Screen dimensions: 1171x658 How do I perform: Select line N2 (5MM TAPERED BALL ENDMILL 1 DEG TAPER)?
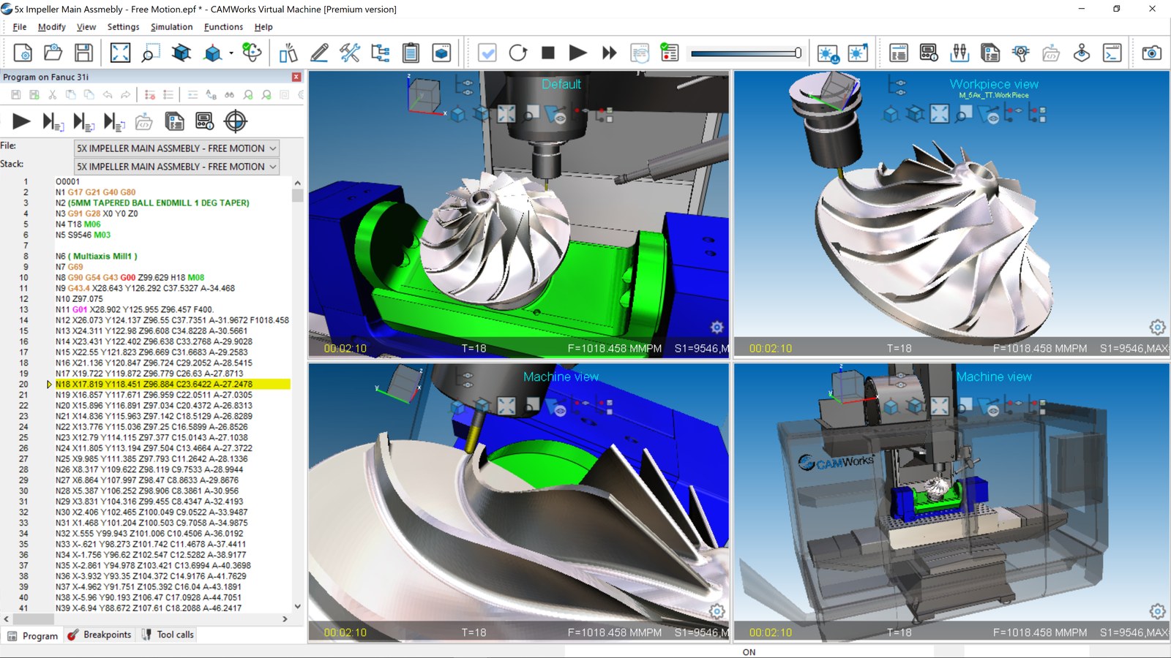[x=152, y=203]
